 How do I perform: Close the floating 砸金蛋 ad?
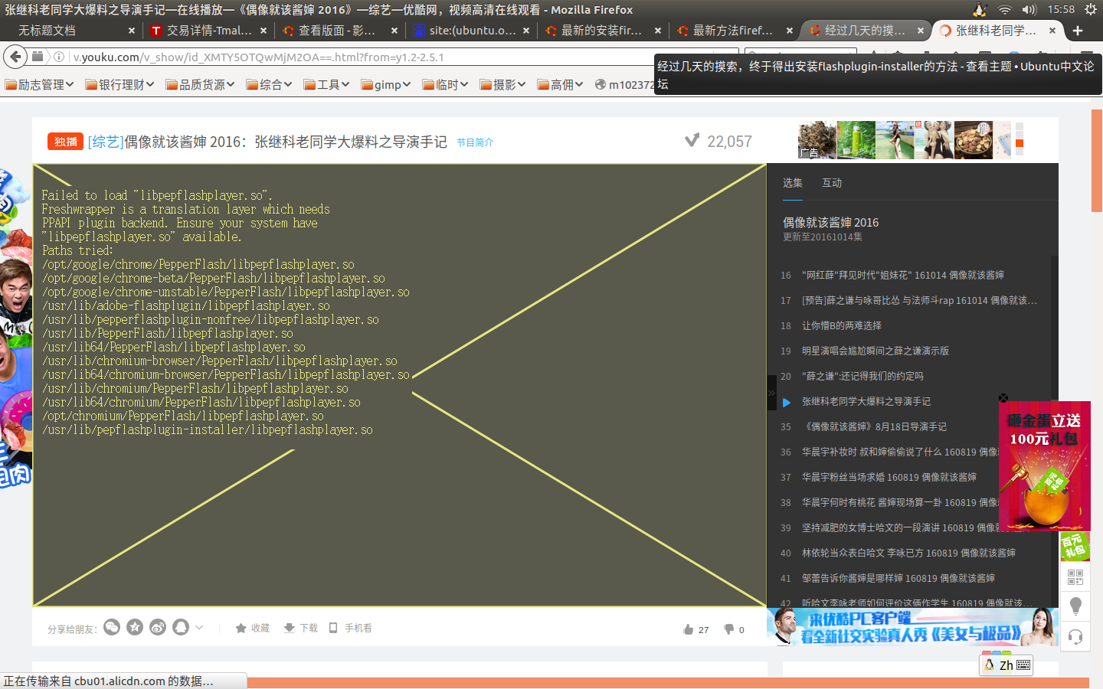coord(1003,398)
